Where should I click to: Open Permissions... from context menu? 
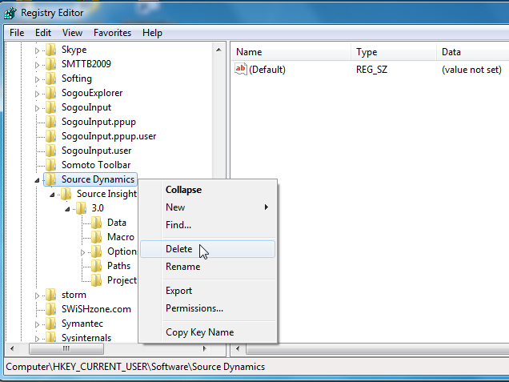tap(207, 308)
